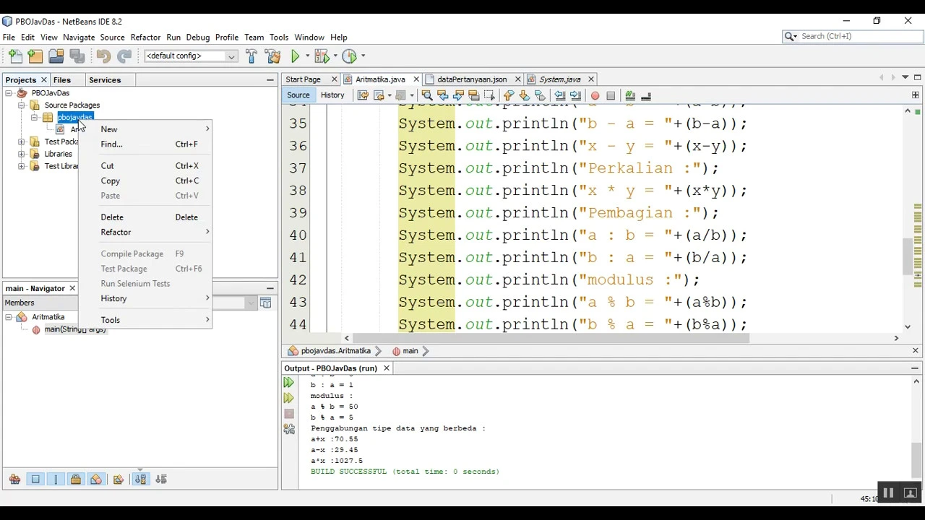925x520 pixels.
Task: Collapse the Aritmatika node in Navigator
Action: point(9,317)
